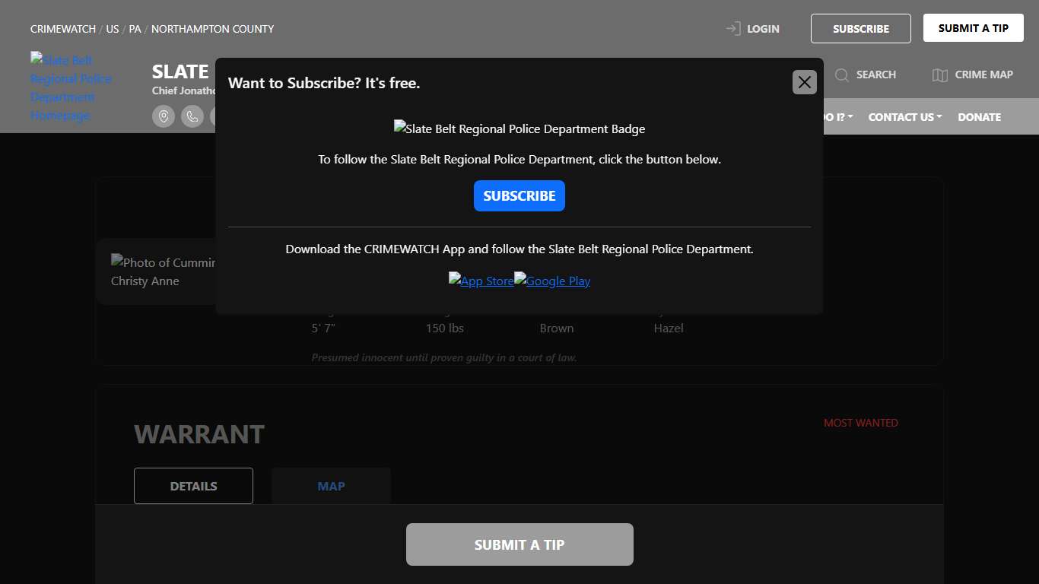Image resolution: width=1039 pixels, height=584 pixels.
Task: Open the Northampton County breadcrumb link
Action: (x=212, y=29)
